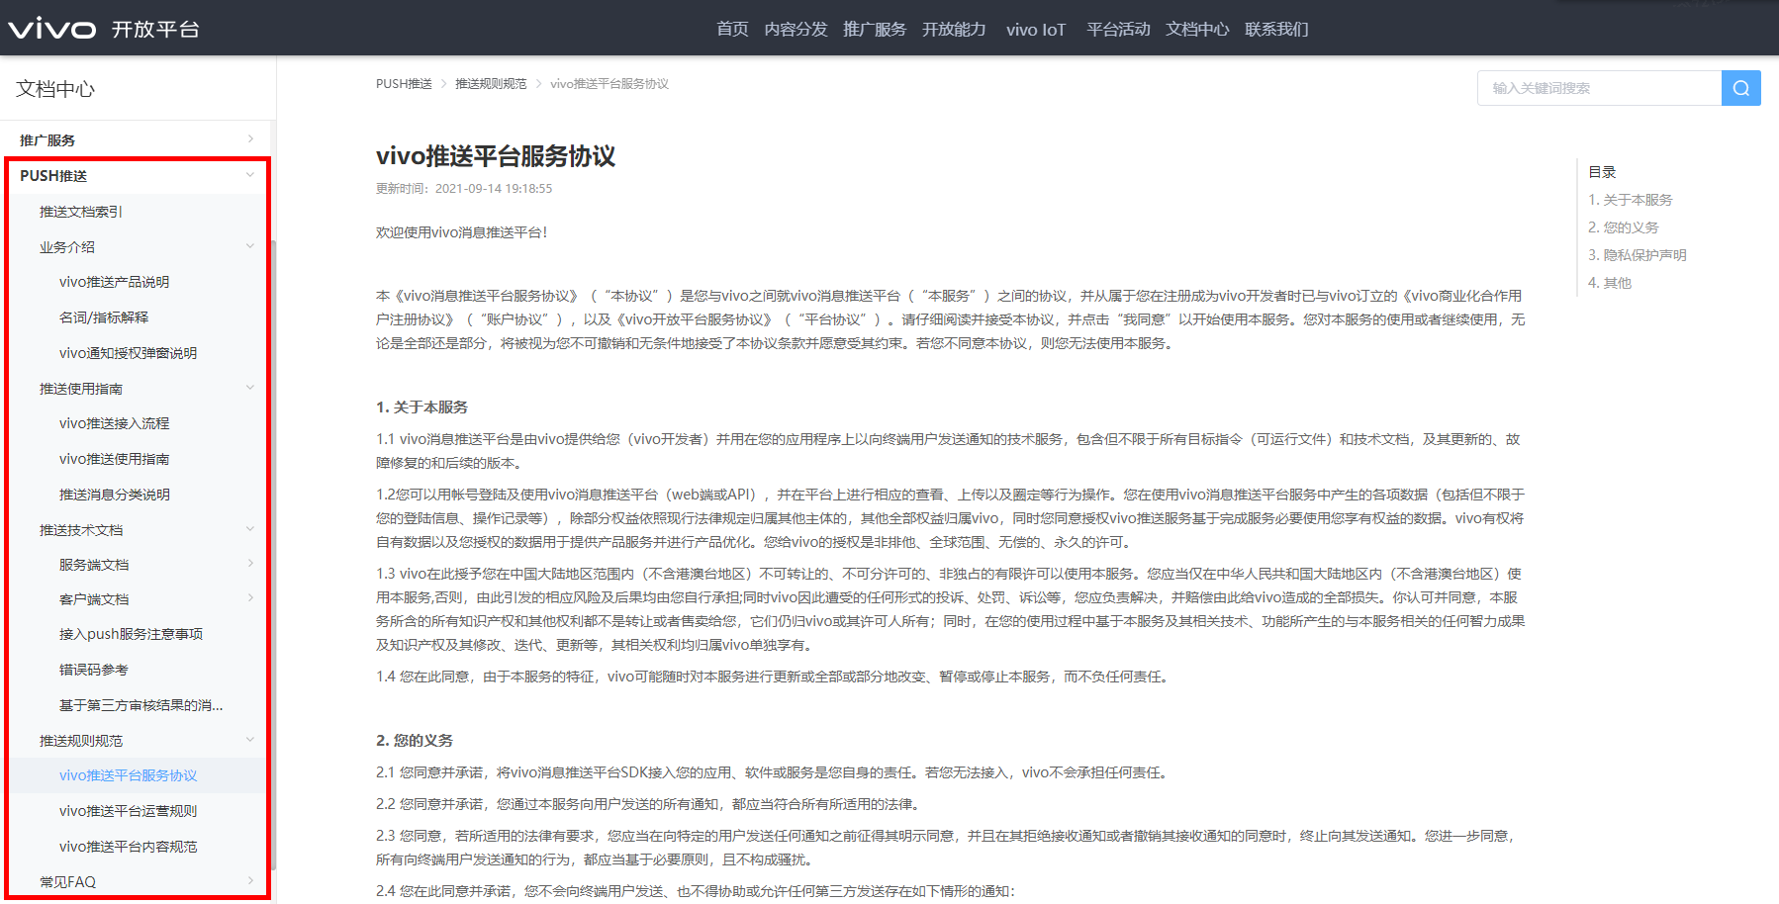The width and height of the screenshot is (1779, 904).
Task: Collapse 业务介绍 group chevron
Action: click(250, 246)
